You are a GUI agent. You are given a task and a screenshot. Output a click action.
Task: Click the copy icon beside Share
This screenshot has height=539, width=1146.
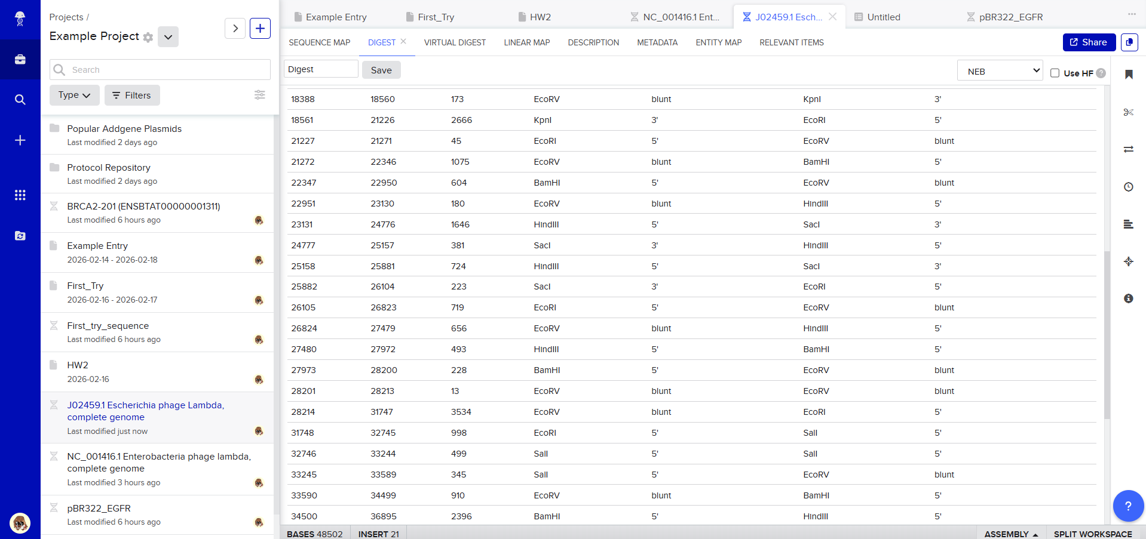1129,42
